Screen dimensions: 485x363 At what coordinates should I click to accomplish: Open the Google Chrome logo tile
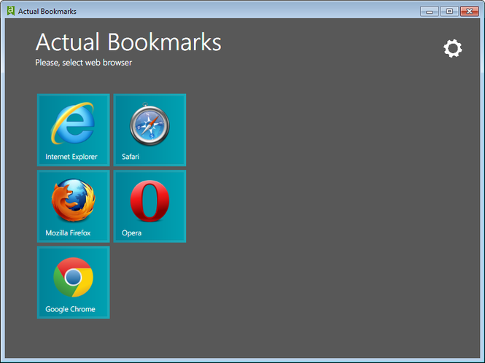pos(73,277)
